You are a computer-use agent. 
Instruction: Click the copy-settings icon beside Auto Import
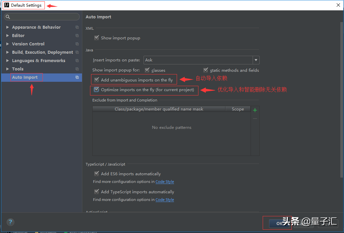click(77, 77)
